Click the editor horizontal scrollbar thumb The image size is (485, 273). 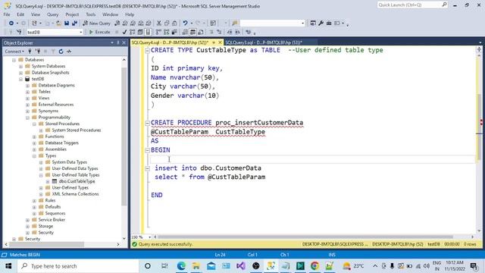click(x=305, y=237)
